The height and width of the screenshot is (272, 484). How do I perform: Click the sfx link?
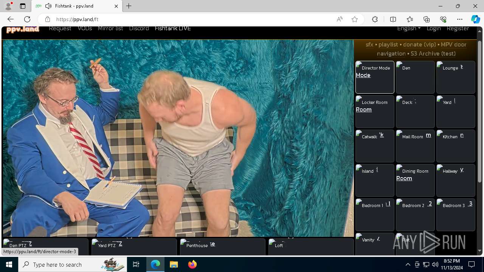[369, 45]
